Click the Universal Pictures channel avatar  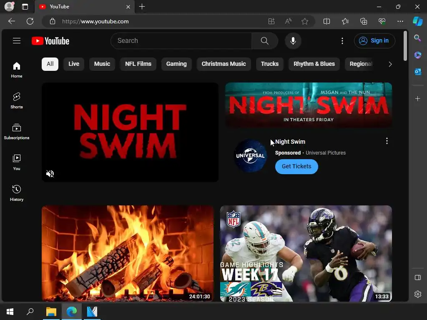click(x=250, y=156)
